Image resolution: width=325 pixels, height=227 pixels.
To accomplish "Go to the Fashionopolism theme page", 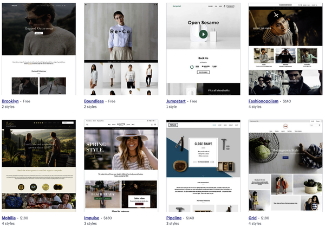I will 264,101.
